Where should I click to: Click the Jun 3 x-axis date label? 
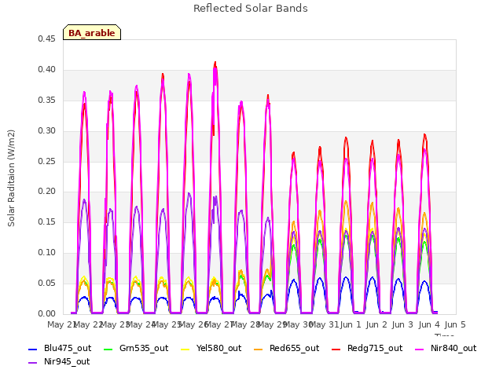(x=403, y=324)
